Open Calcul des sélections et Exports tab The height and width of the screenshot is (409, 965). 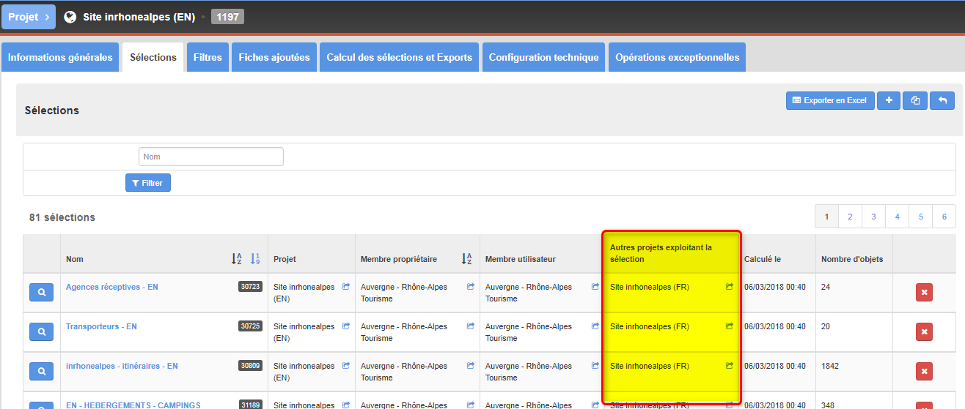(400, 57)
